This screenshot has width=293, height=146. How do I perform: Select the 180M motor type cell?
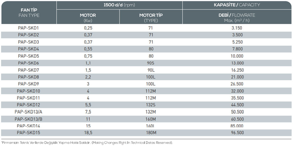point(151,133)
